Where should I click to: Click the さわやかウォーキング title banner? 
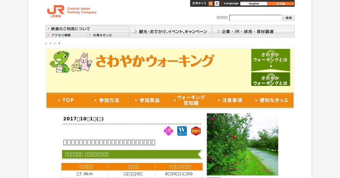tap(154, 61)
